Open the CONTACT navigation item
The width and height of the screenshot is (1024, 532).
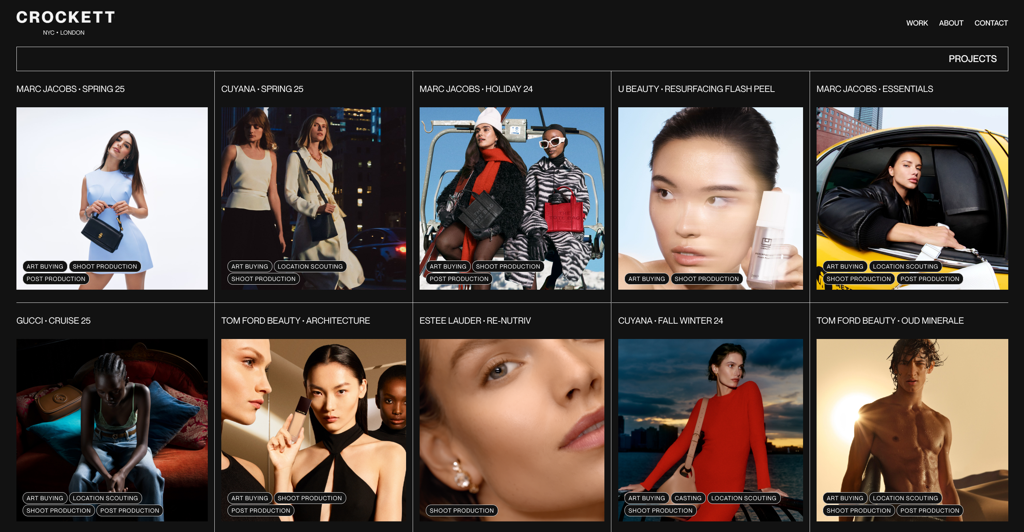tap(991, 23)
